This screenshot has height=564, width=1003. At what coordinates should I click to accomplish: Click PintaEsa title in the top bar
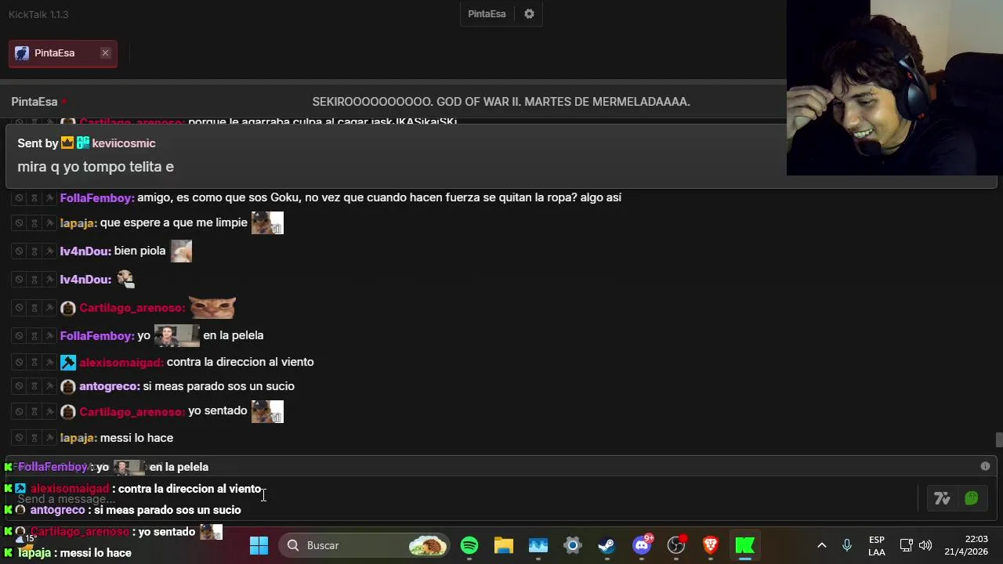(x=487, y=14)
